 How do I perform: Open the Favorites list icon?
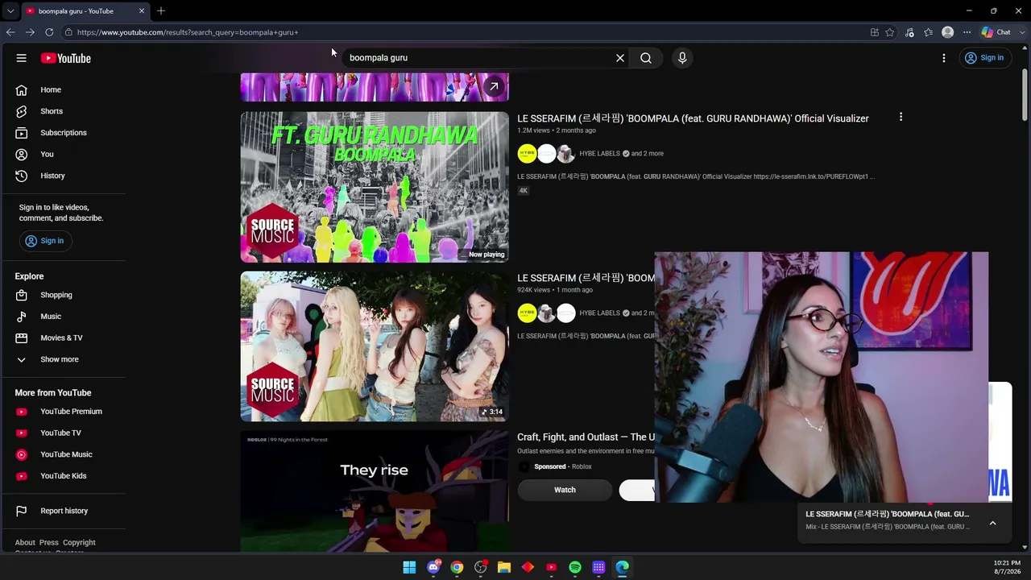click(929, 32)
